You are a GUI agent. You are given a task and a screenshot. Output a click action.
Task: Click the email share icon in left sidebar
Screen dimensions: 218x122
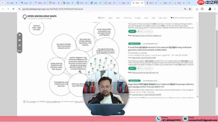20,40
